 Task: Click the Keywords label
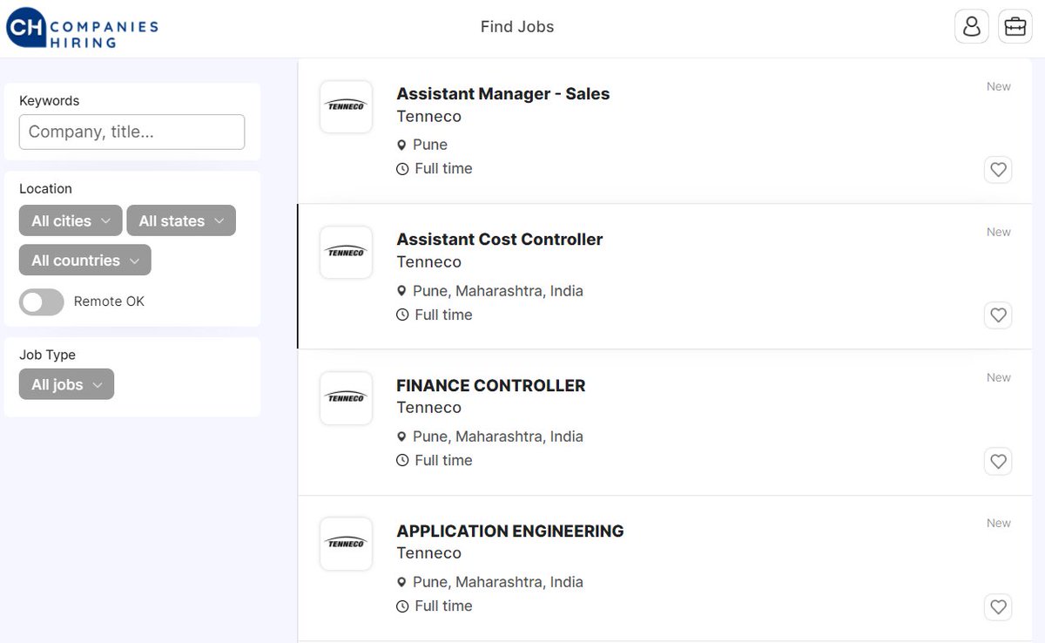[x=50, y=101]
